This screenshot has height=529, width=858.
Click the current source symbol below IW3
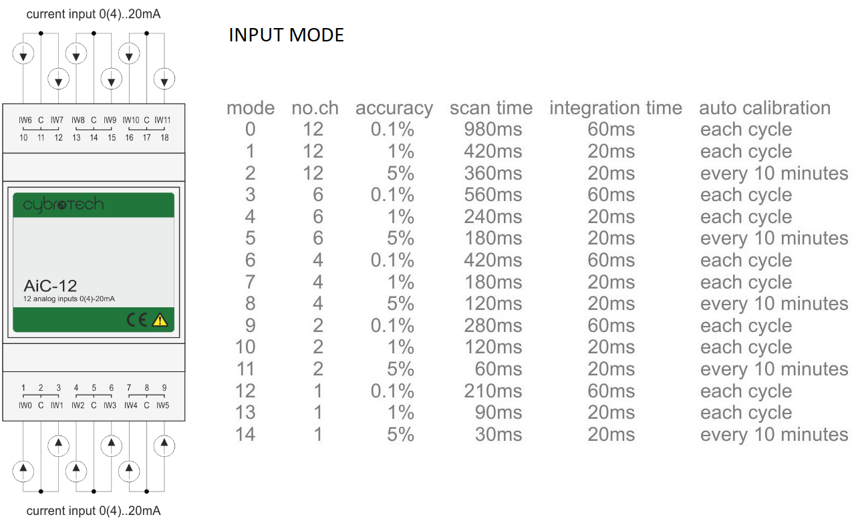pyautogui.click(x=111, y=445)
